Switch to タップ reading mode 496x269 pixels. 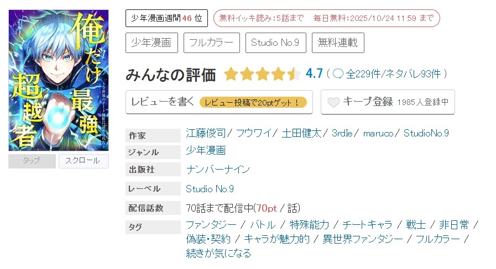coord(32,161)
